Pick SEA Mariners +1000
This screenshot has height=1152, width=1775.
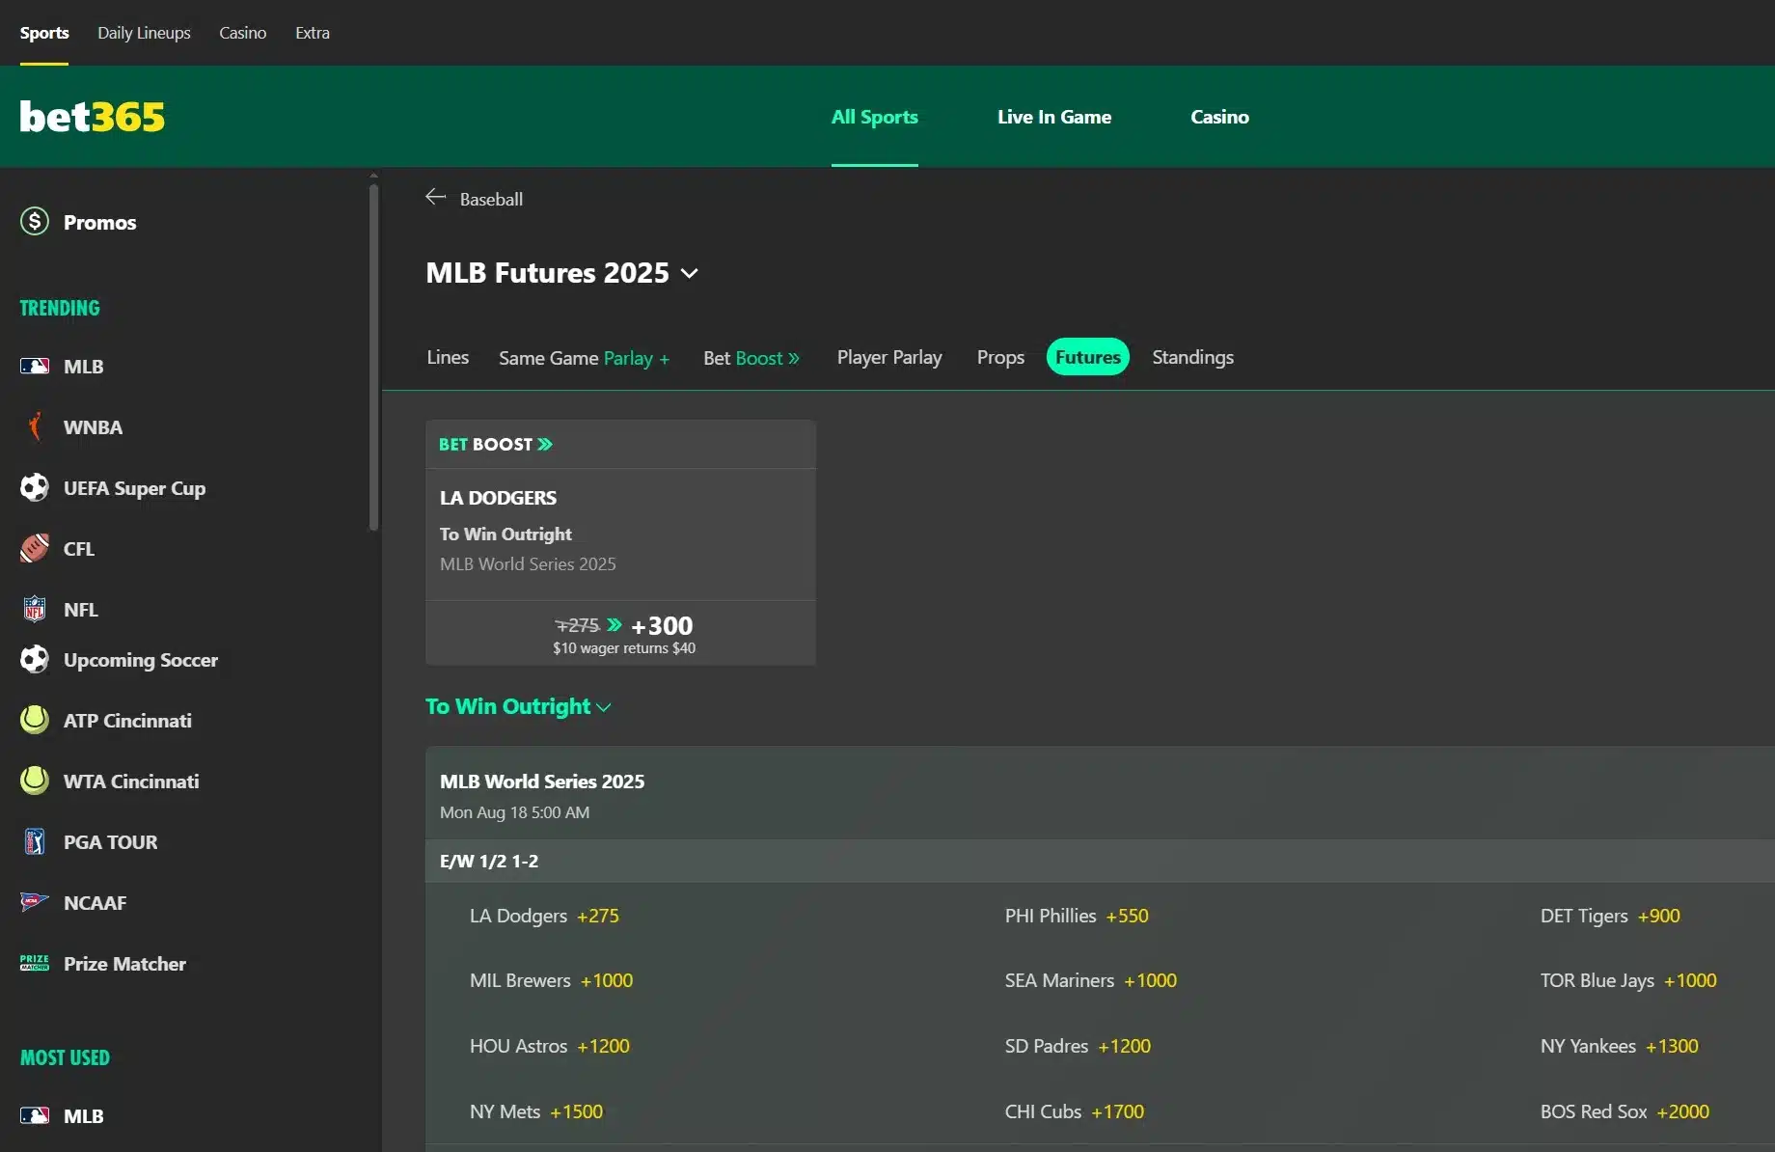[x=1091, y=980]
